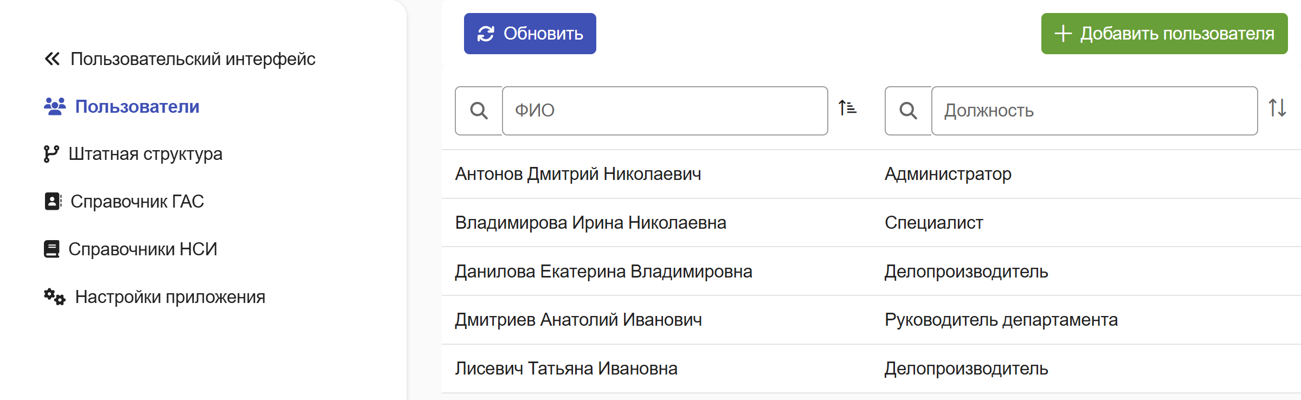This screenshot has height=400, width=1301.
Task: Select user Антонов Дмитрий Николаевич row
Action: pyautogui.click(x=871, y=174)
